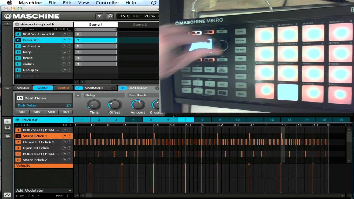Mute the orchestra group
The image size is (354, 199).
click(x=69, y=46)
